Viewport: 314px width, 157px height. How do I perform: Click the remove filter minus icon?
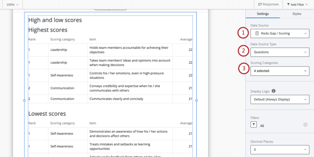pyautogui.click(x=305, y=125)
